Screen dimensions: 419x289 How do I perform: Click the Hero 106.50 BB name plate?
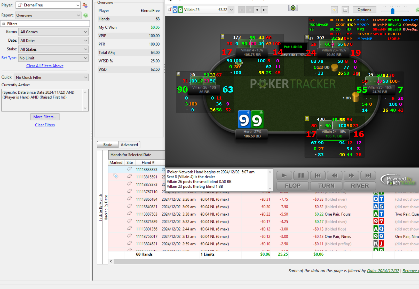click(x=252, y=134)
